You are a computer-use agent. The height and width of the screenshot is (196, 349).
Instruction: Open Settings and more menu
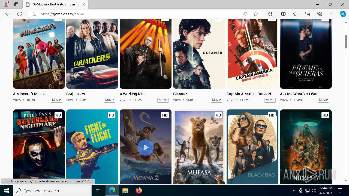[332, 14]
